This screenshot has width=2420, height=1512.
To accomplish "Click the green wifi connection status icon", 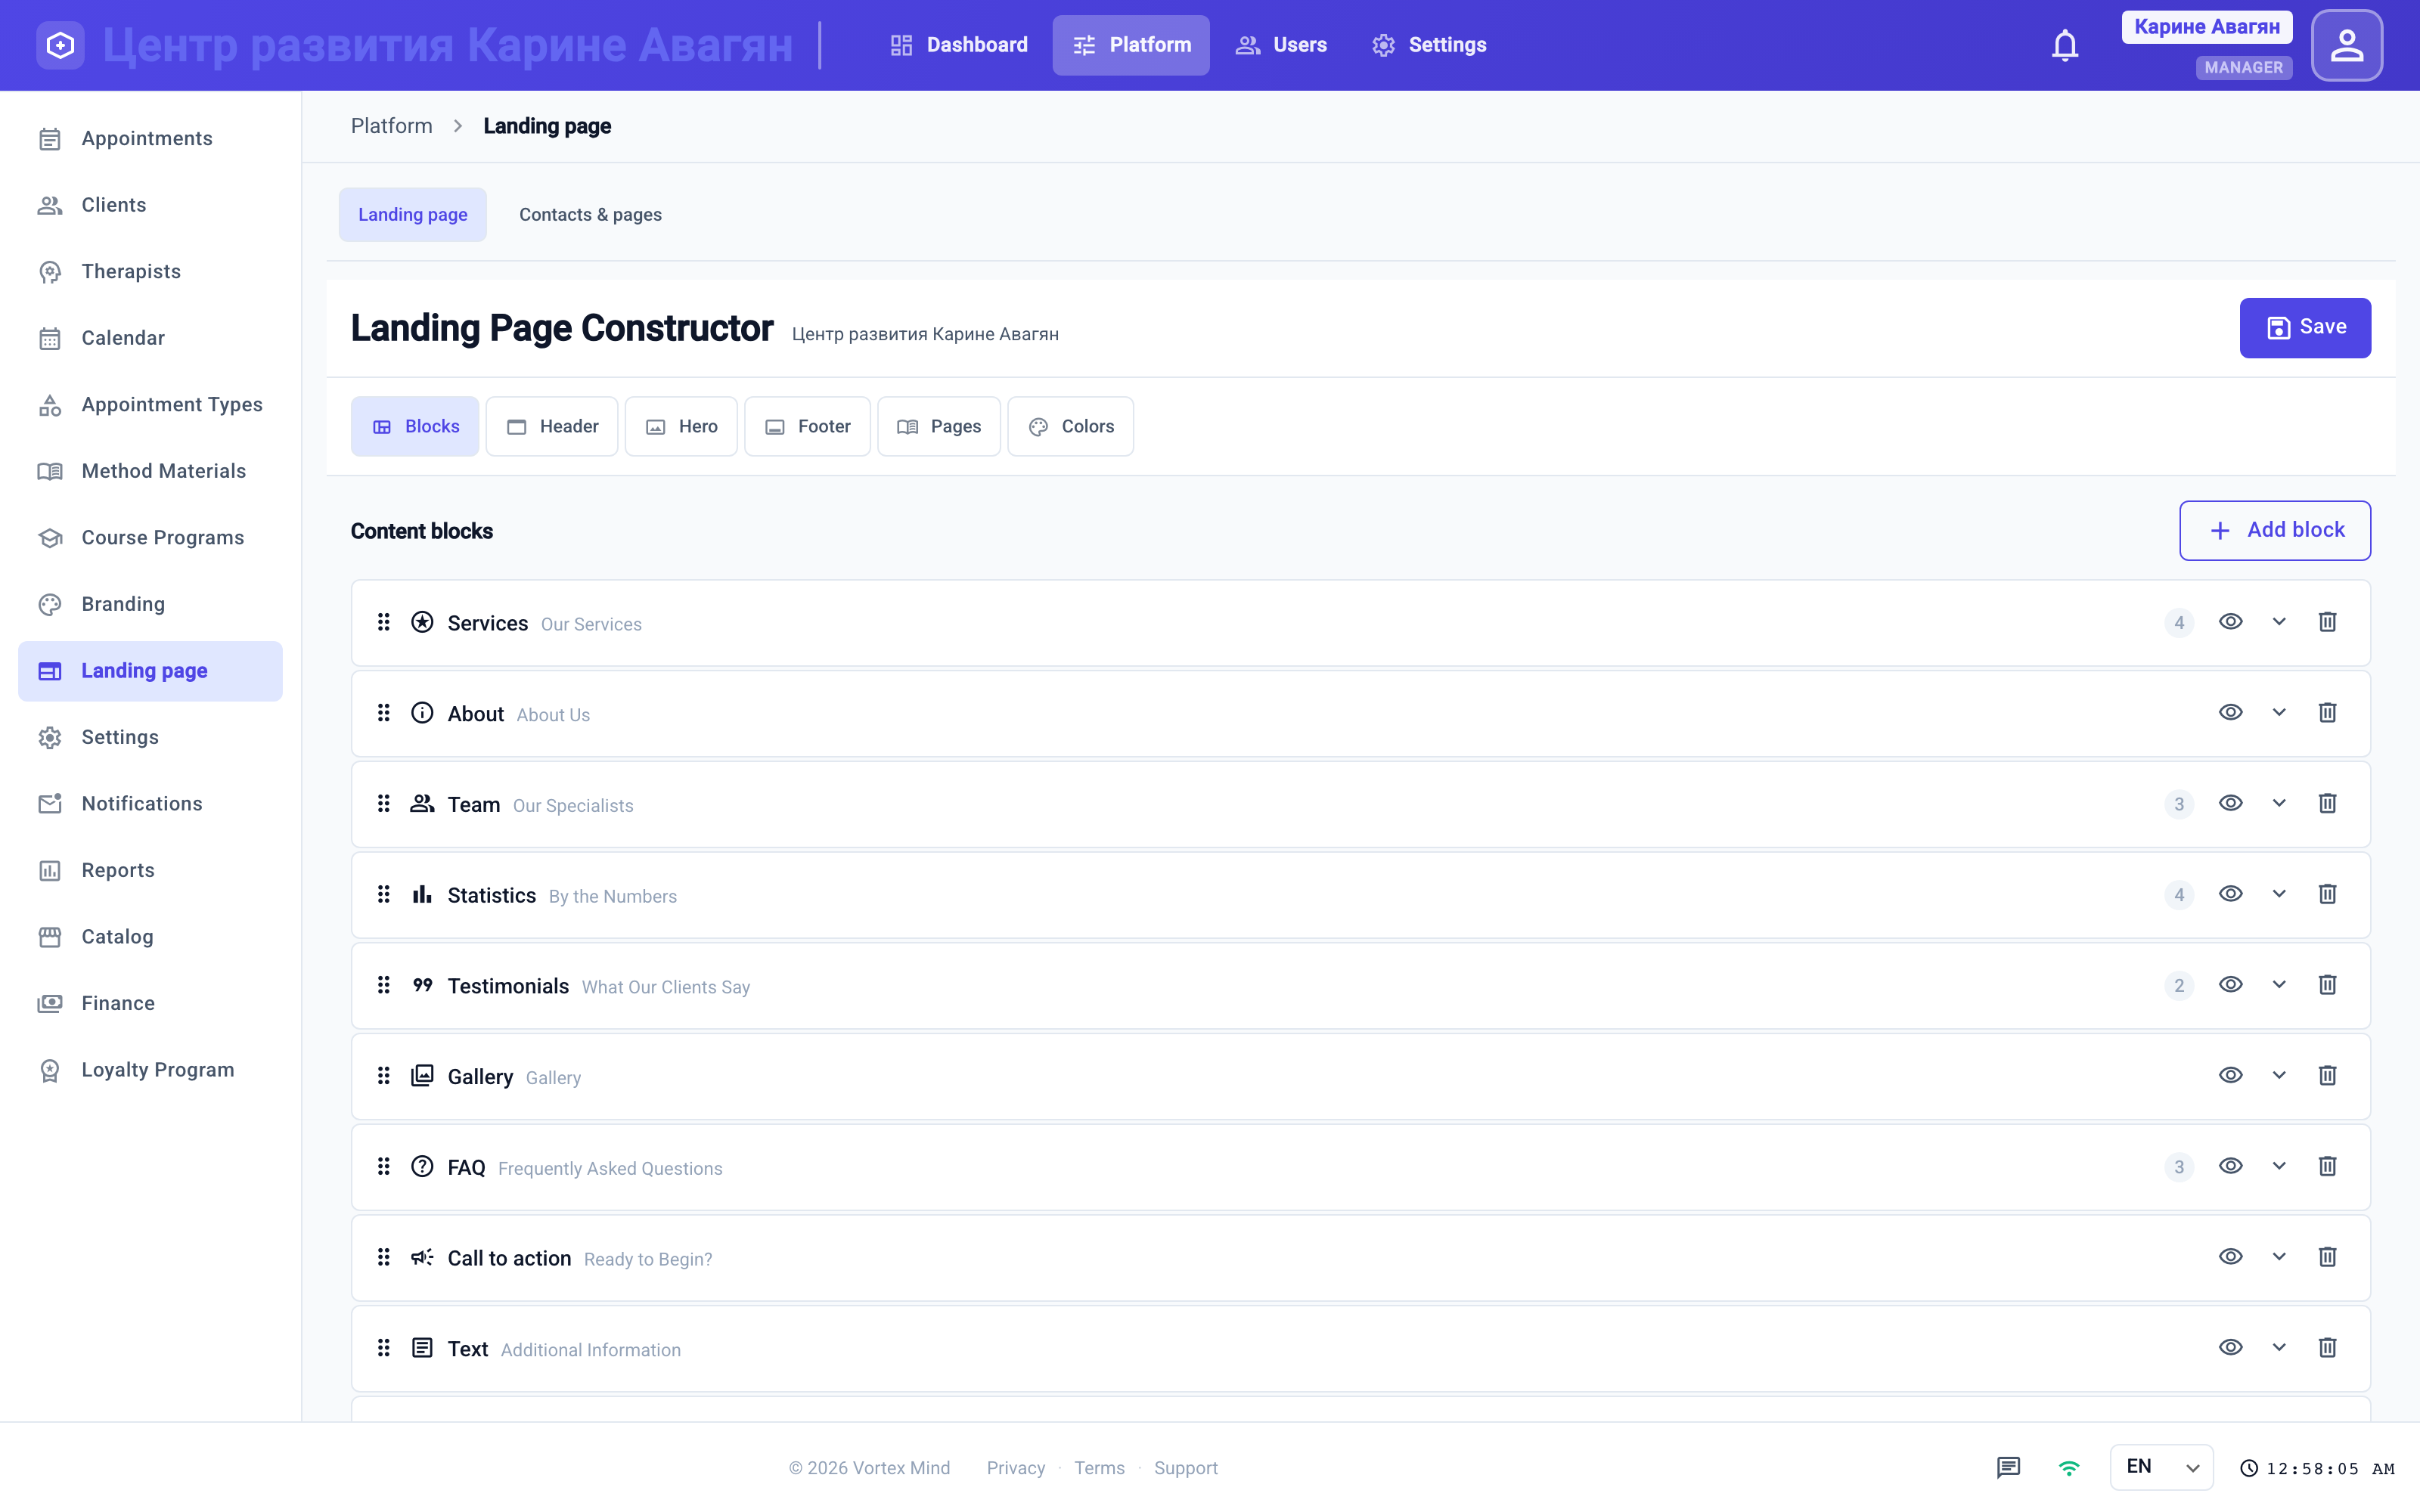I will pos(2069,1468).
